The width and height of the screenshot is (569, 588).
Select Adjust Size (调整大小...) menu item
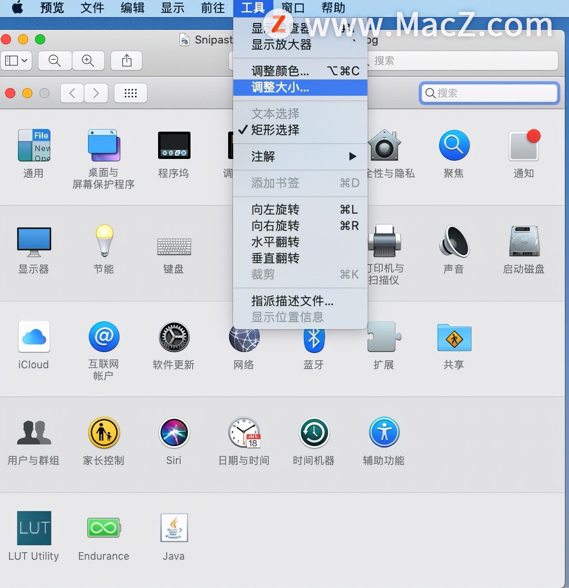tap(300, 88)
